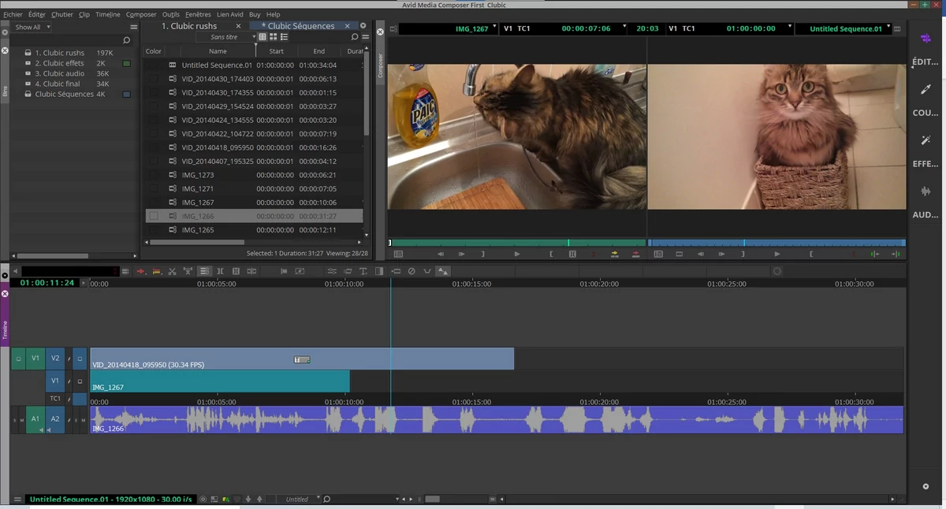Toggle source A1 audio track selector
Screen dimensions: 946x509
[35, 419]
